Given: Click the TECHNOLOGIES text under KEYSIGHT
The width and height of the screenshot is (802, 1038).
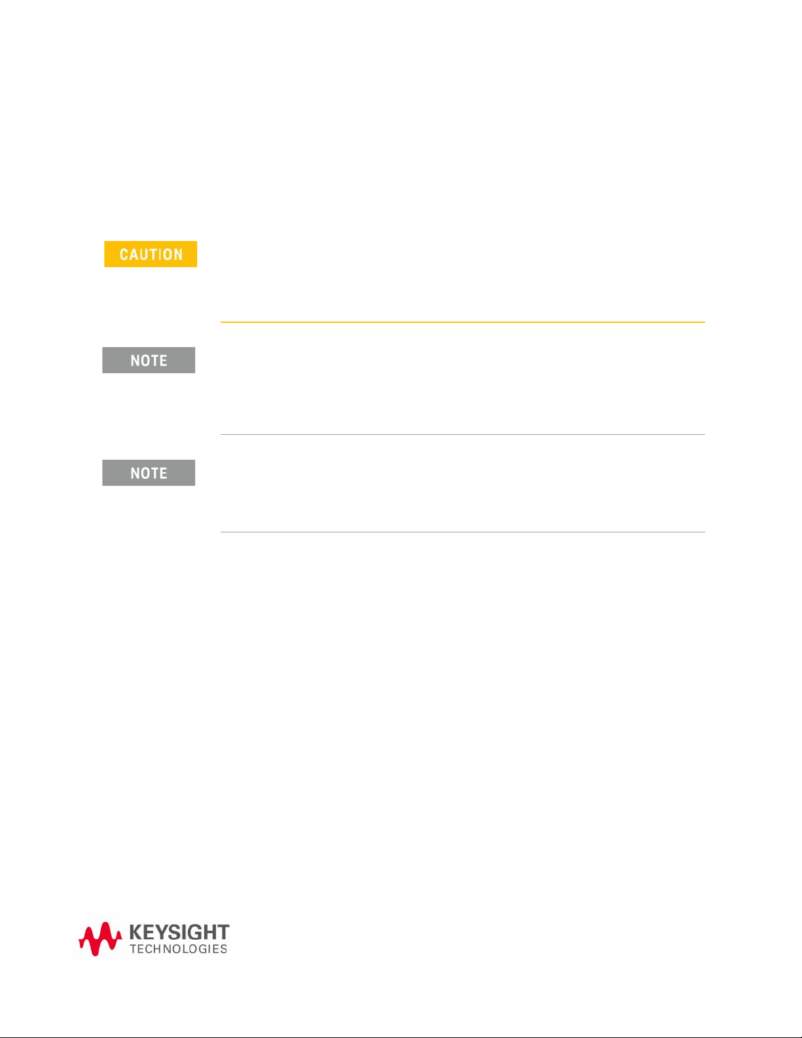Looking at the screenshot, I should click(179, 949).
